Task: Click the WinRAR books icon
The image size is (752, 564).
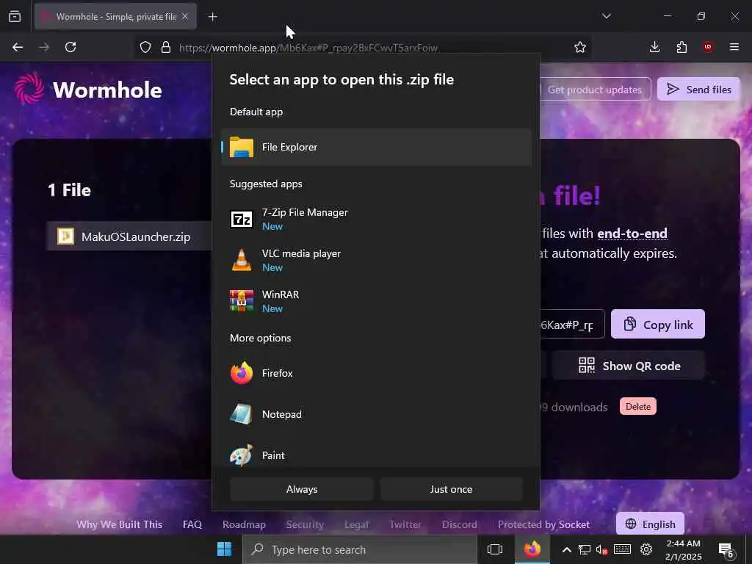Action: pyautogui.click(x=241, y=301)
